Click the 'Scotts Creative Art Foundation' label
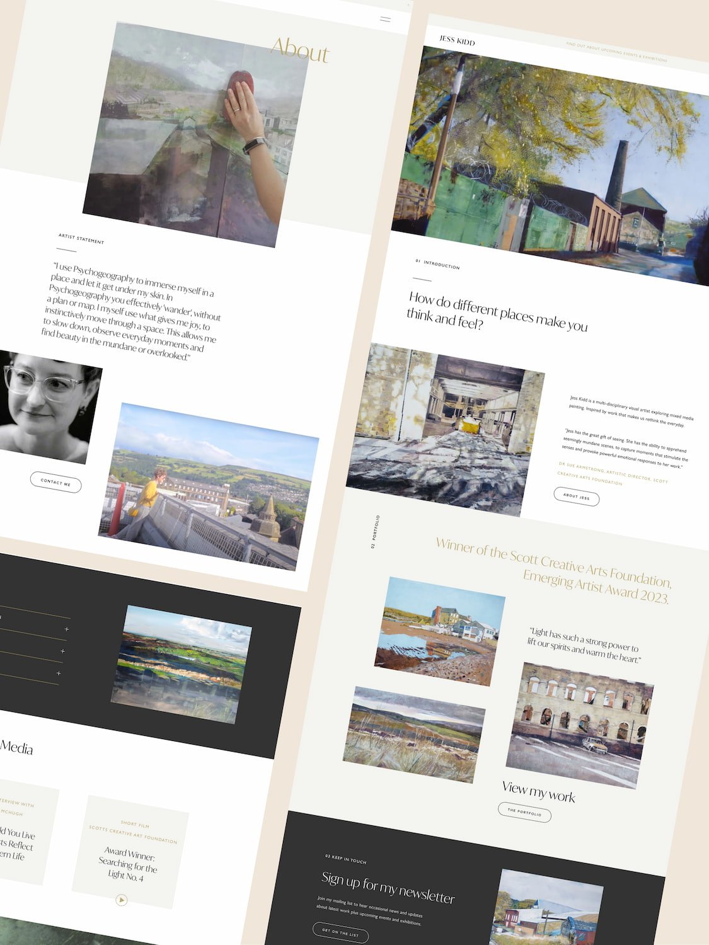 [x=133, y=835]
